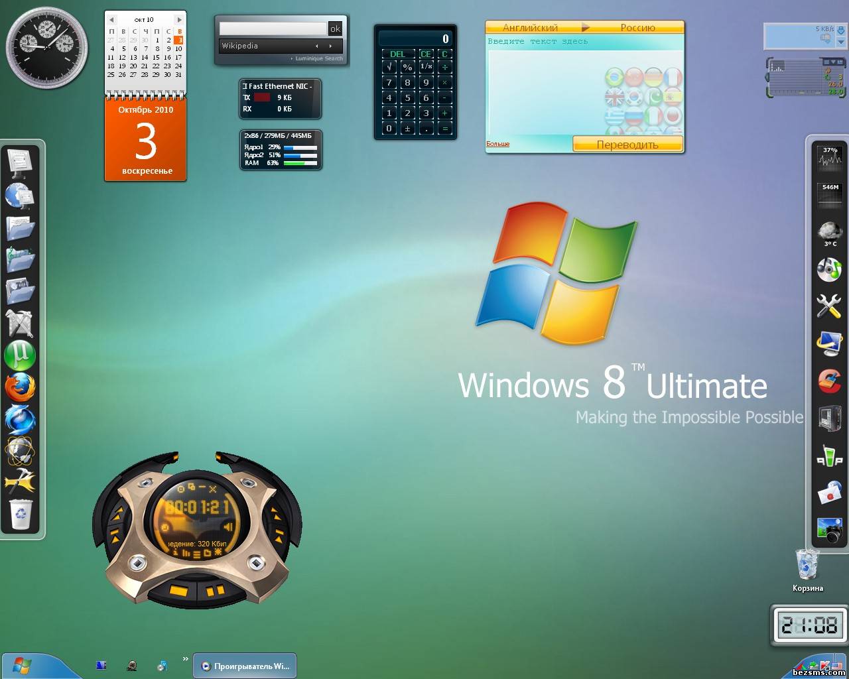This screenshot has height=679, width=849.
Task: Click the wrench and screwdriver tools icon
Action: click(829, 306)
